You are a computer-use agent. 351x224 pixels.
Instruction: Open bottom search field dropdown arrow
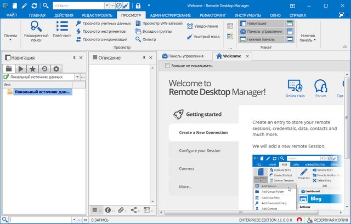[x=74, y=220]
